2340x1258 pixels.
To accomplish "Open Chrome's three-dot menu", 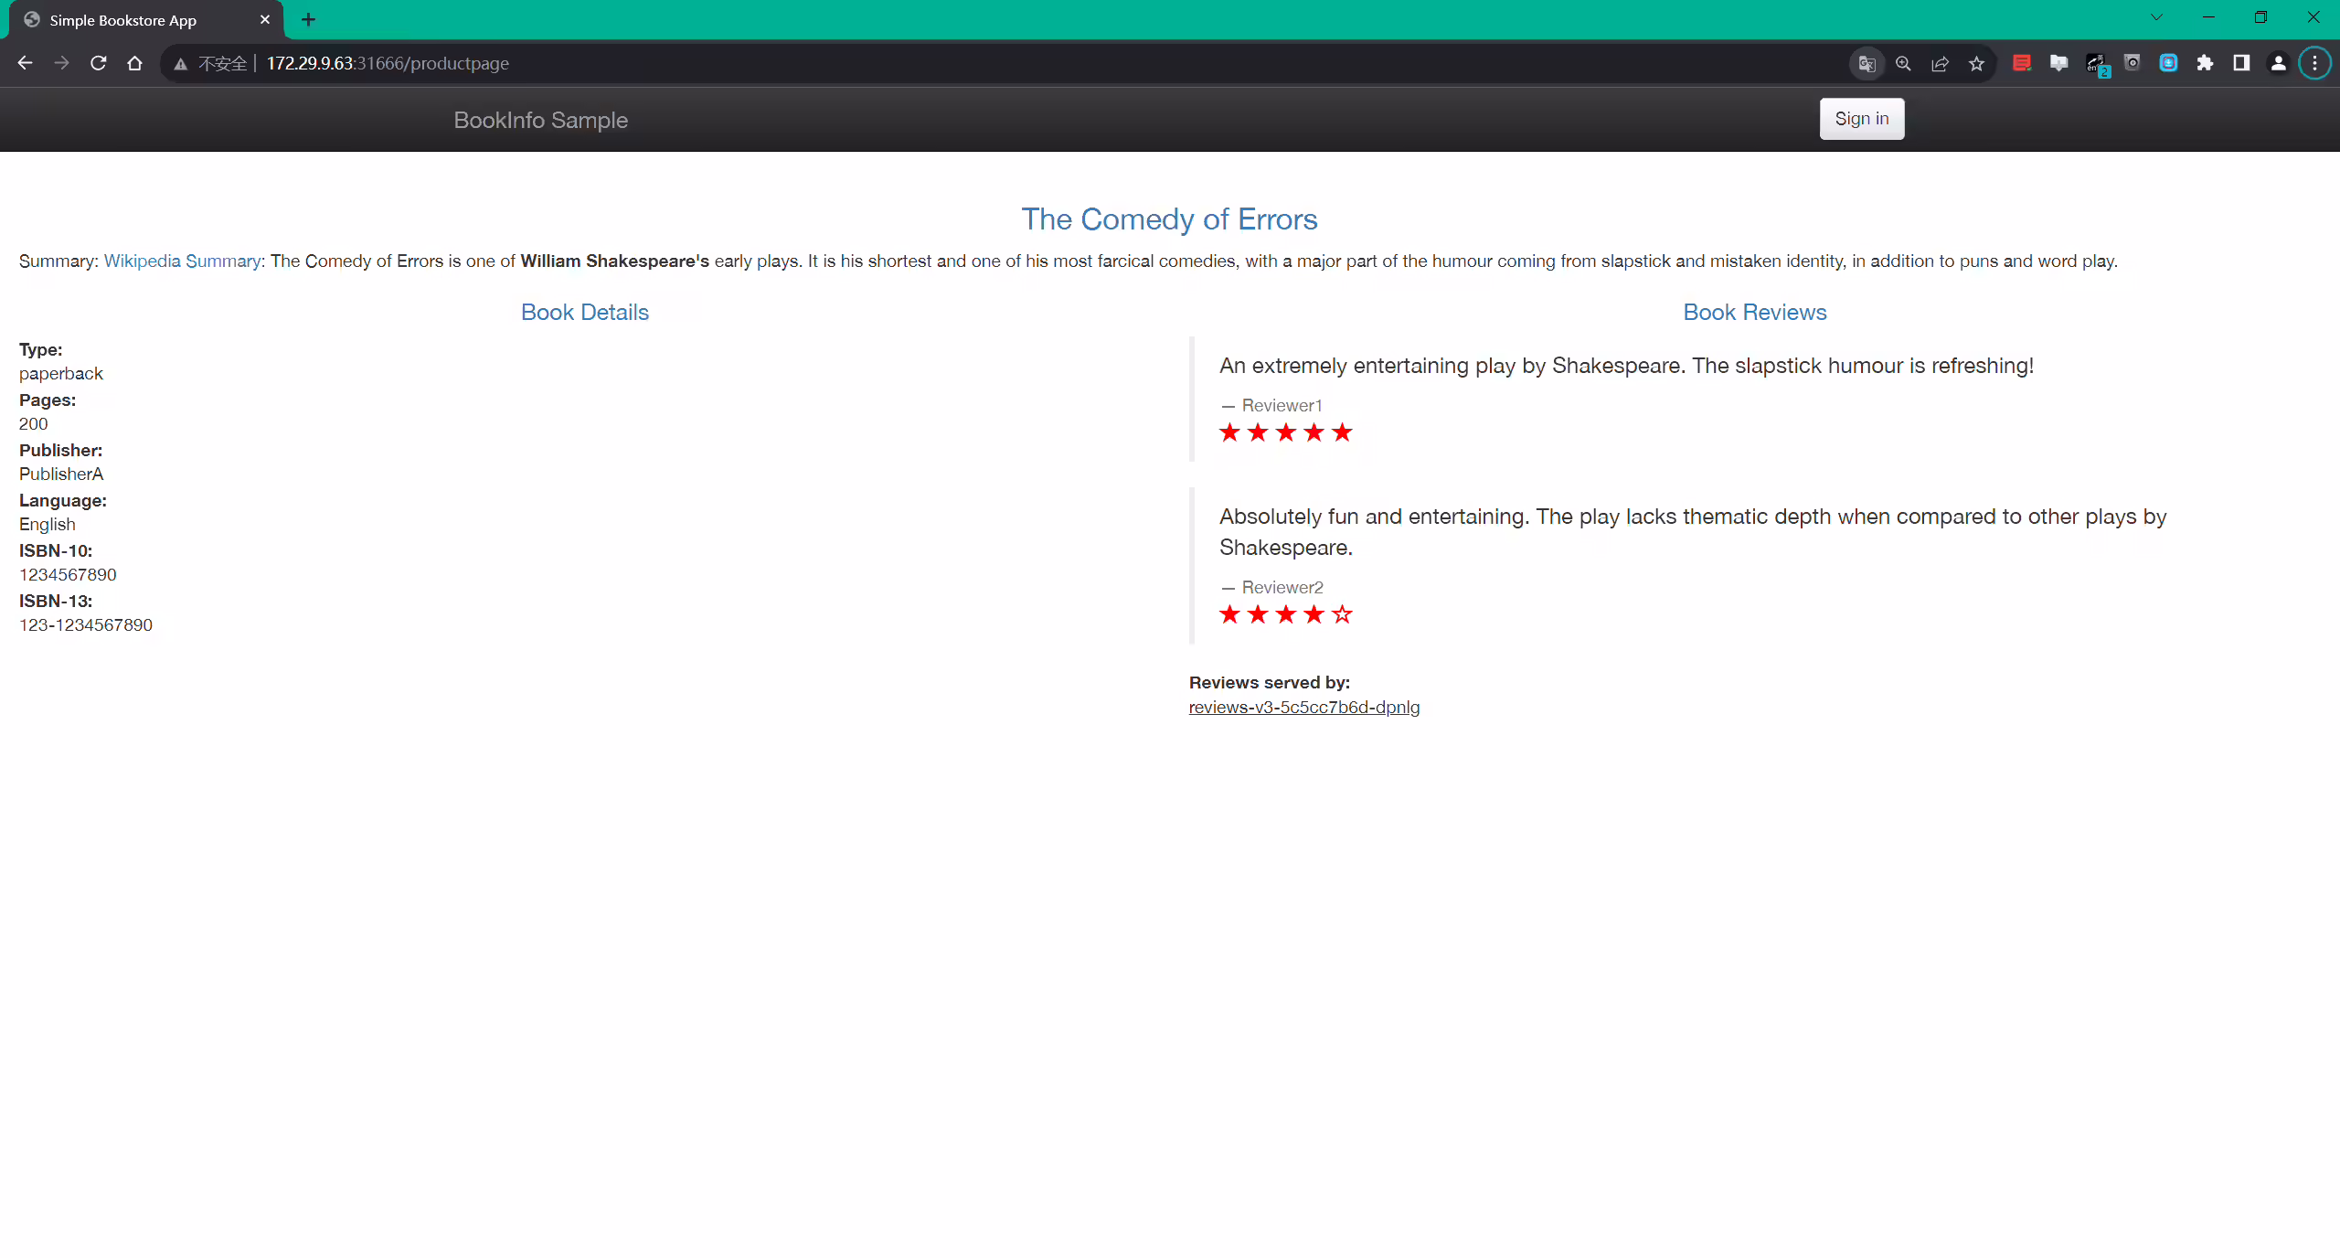I will click(2314, 63).
